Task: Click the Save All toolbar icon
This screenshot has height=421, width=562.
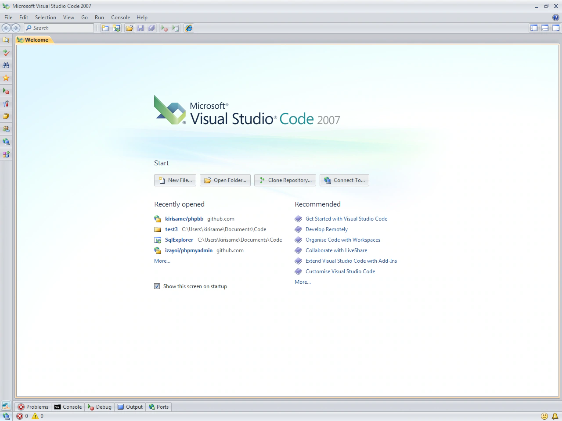Action: (151, 28)
